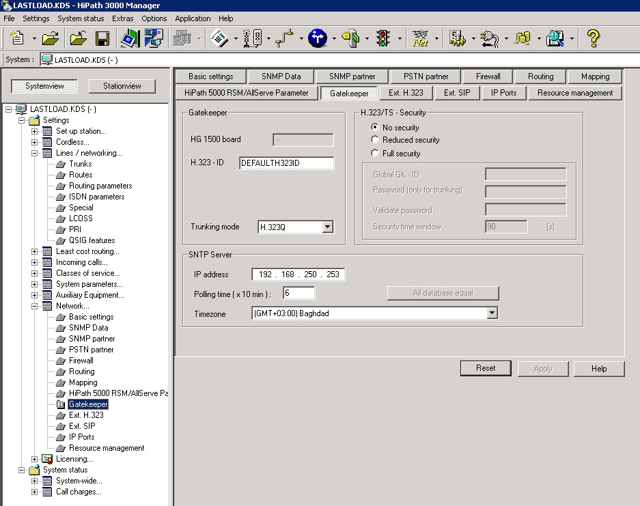Select Call charges in the tree
640x506 pixels.
pos(79,492)
